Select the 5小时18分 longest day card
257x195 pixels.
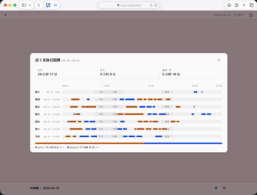pos(191,72)
